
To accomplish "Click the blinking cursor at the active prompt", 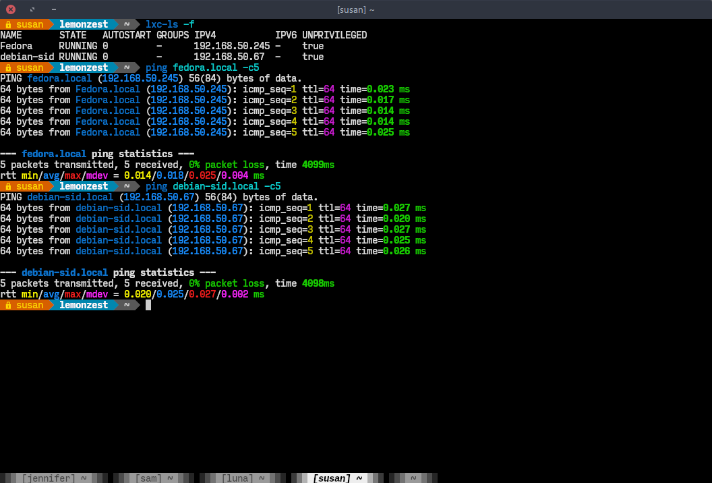I will (147, 305).
